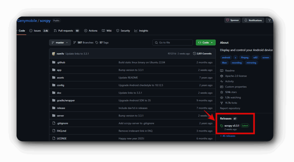Select the recording topic tag
The width and height of the screenshot is (294, 162).
coord(237,63)
